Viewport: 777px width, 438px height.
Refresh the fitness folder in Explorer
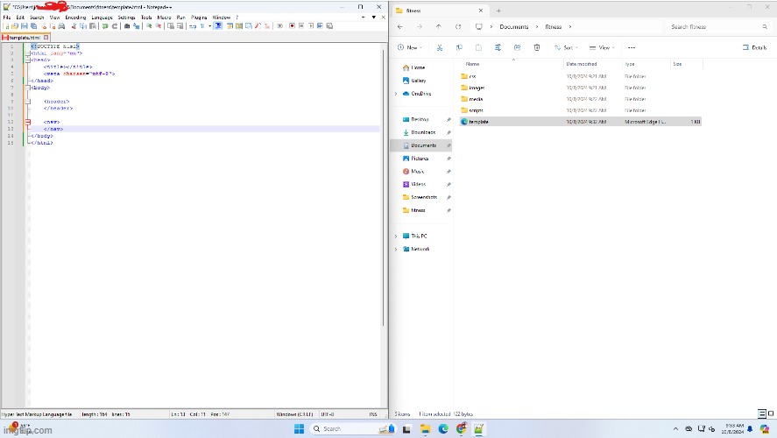tap(458, 27)
